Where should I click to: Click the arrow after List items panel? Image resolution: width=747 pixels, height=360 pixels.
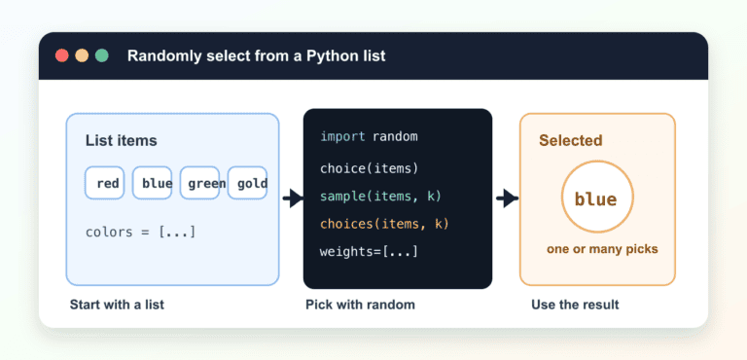coord(292,198)
